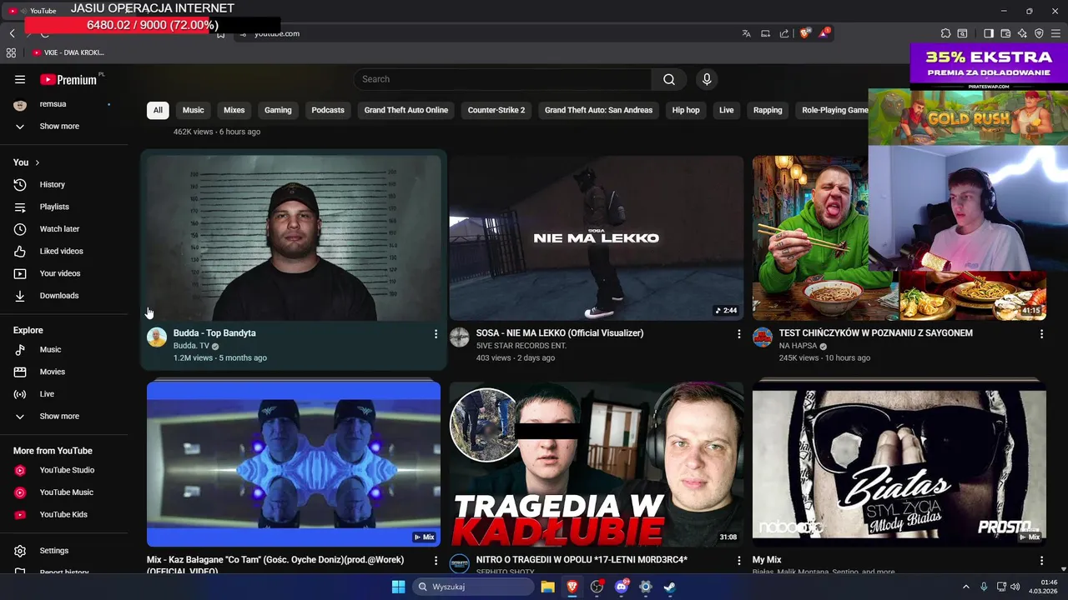Click Windows Start button
The width and height of the screenshot is (1068, 600).
[398, 587]
